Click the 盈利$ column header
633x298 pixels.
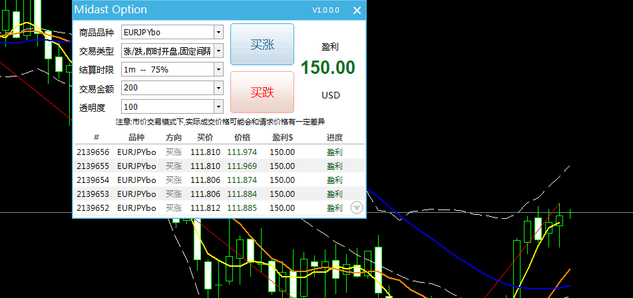pos(282,137)
